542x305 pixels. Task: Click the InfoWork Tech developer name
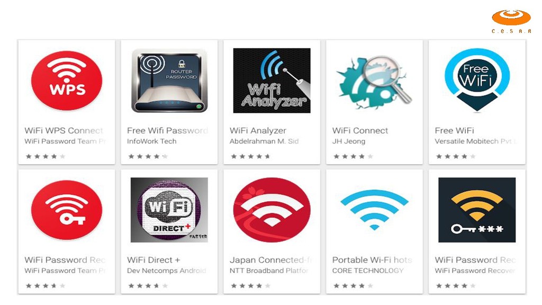[152, 141]
